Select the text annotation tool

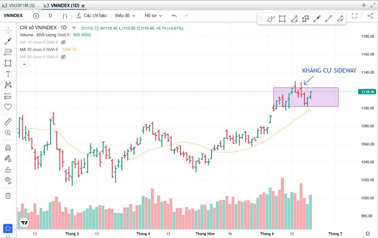click(8, 74)
